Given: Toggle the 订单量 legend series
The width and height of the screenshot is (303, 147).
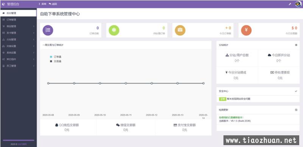Looking at the screenshot, I should click(x=56, y=57).
